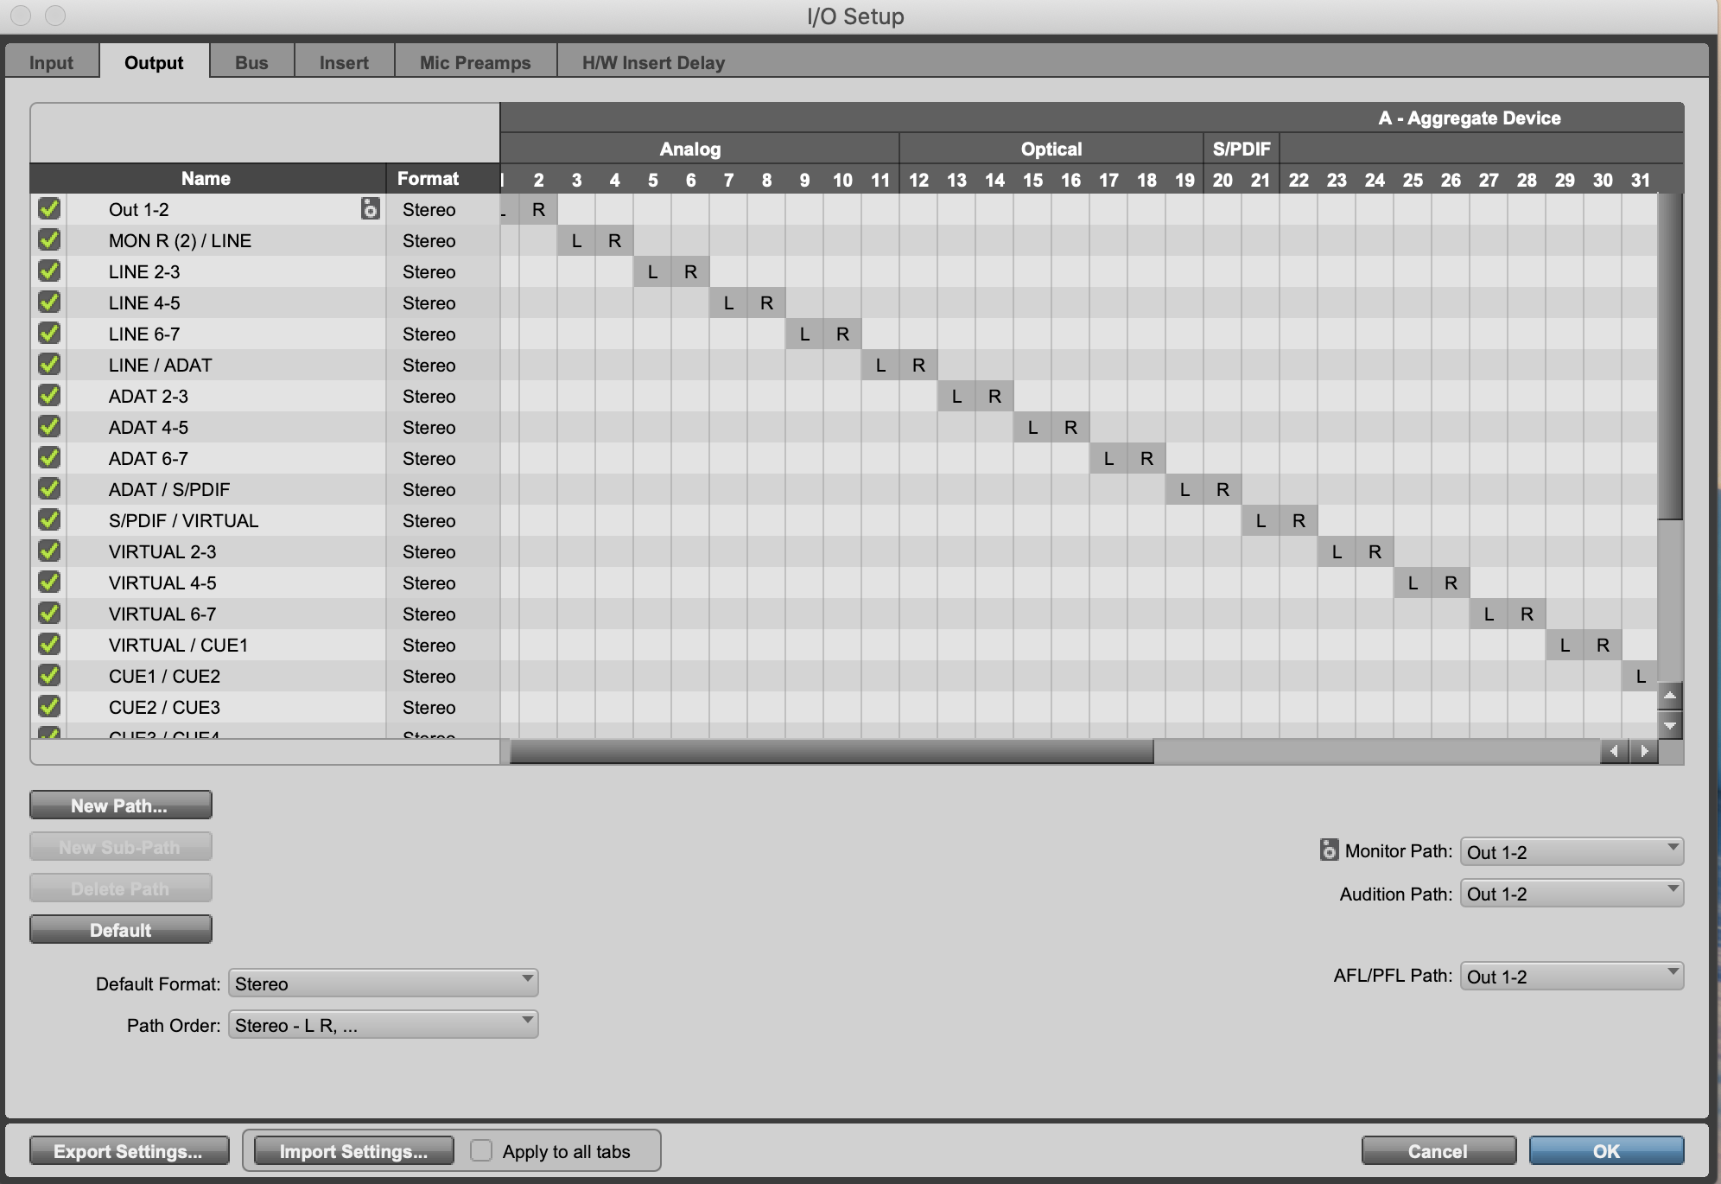Switch to the Bus tab
Screen dimensions: 1721x1184
[251, 62]
